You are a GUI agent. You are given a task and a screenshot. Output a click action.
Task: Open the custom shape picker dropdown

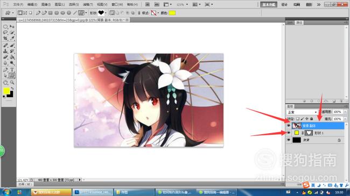pyautogui.click(x=106, y=13)
